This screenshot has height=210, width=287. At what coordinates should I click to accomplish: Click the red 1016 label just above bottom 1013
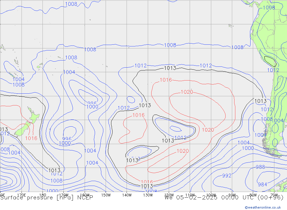pyautogui.click(x=147, y=182)
